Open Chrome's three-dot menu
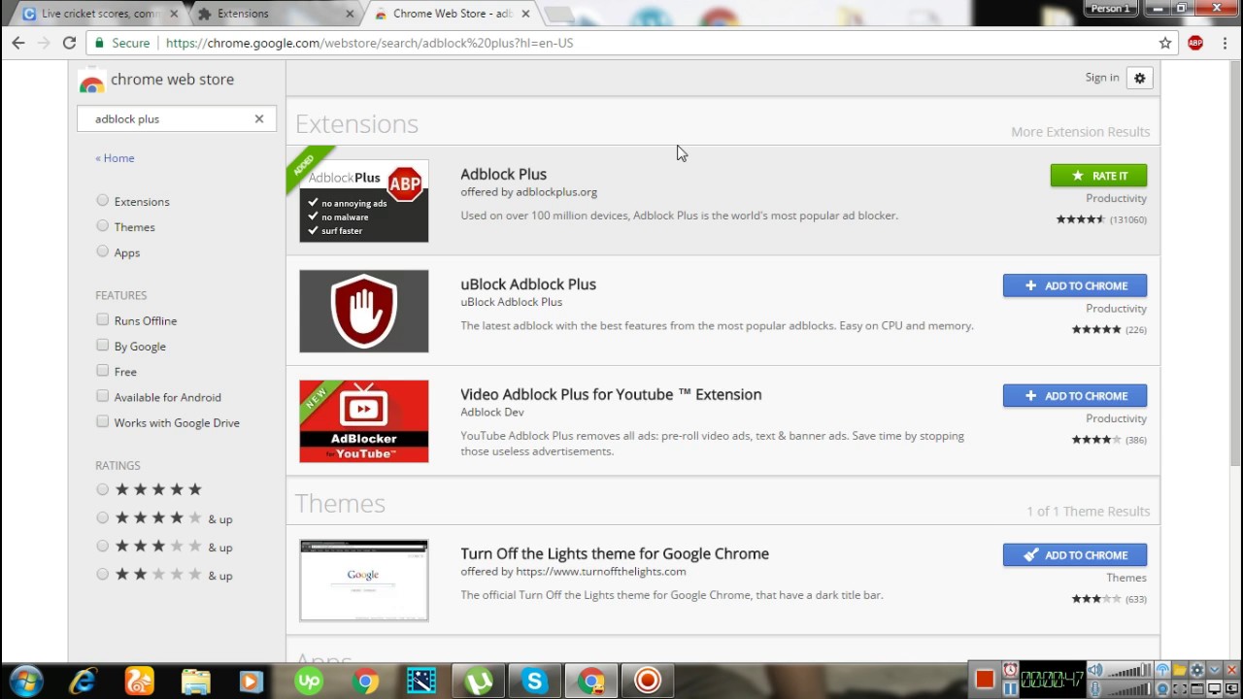The height and width of the screenshot is (699, 1243). point(1225,43)
